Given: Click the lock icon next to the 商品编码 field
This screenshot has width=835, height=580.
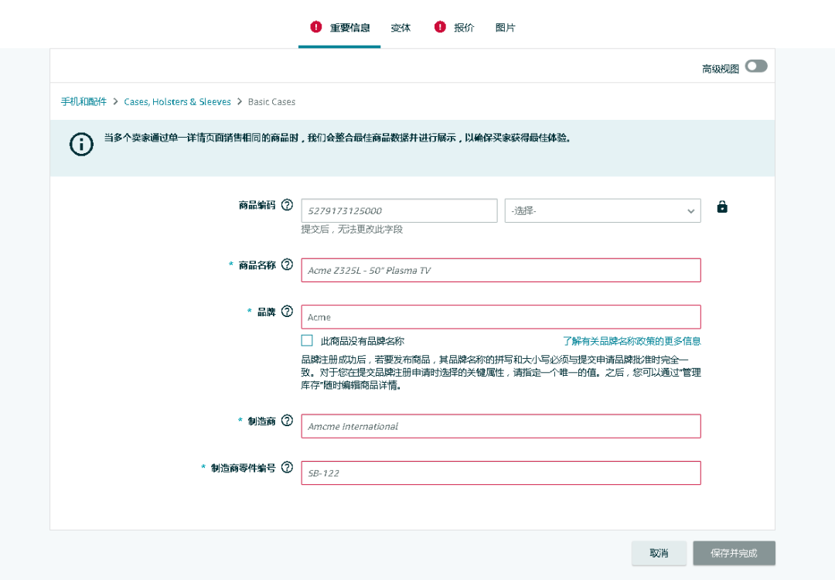Looking at the screenshot, I should 721,206.
